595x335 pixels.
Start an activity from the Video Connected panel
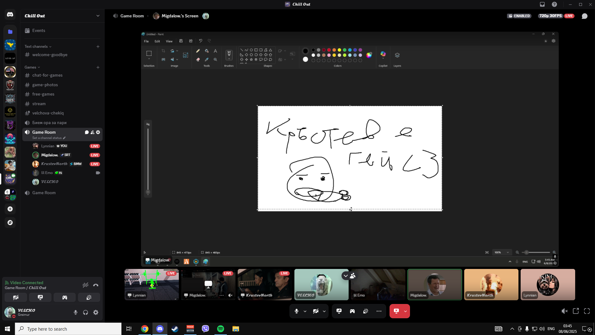65,297
